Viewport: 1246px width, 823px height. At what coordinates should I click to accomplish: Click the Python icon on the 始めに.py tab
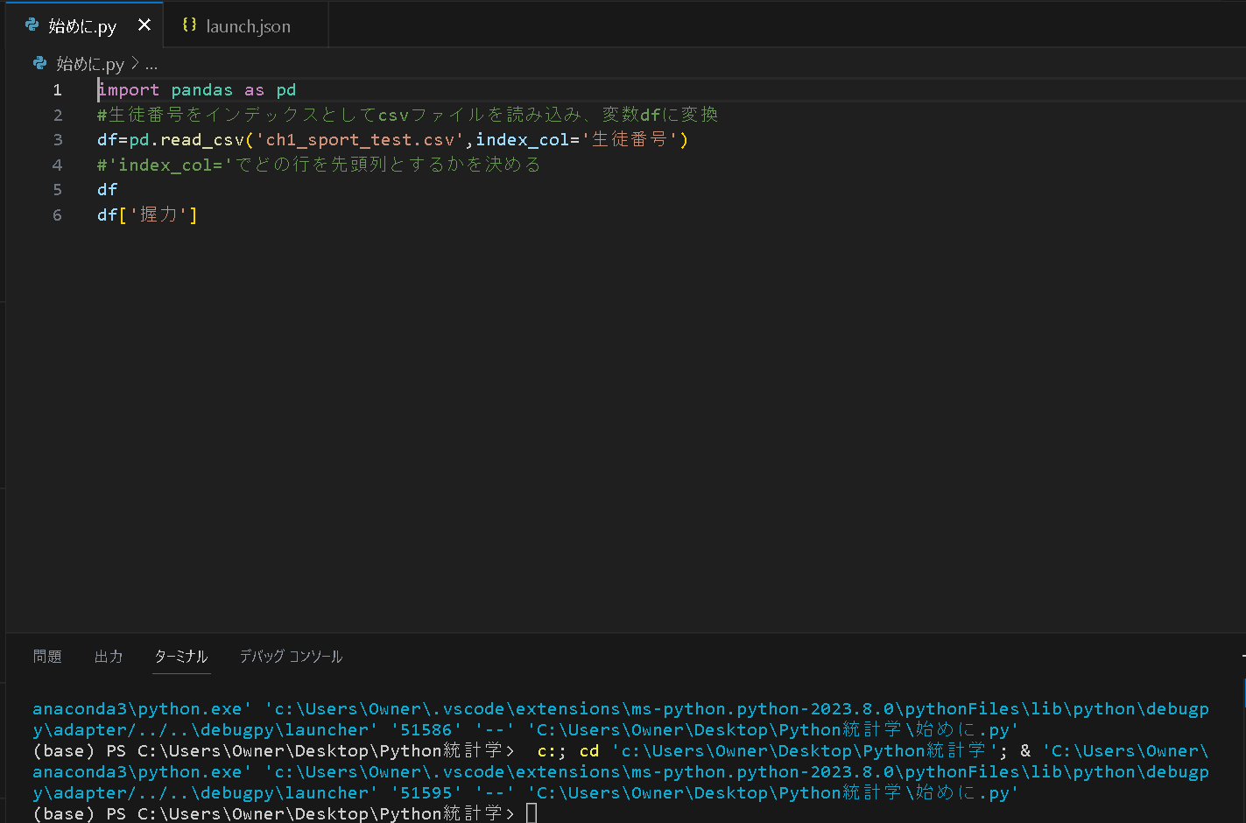coord(32,25)
